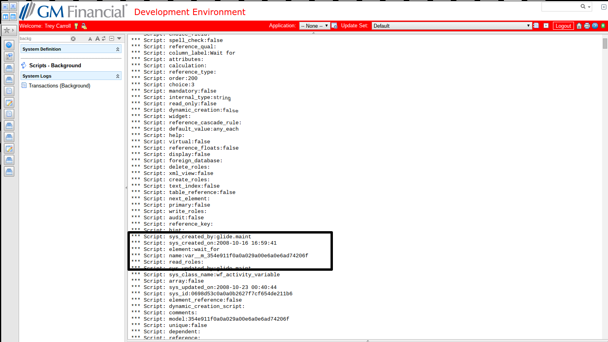This screenshot has height=342, width=608.
Task: Open Transactions (Background) module
Action: coord(59,85)
